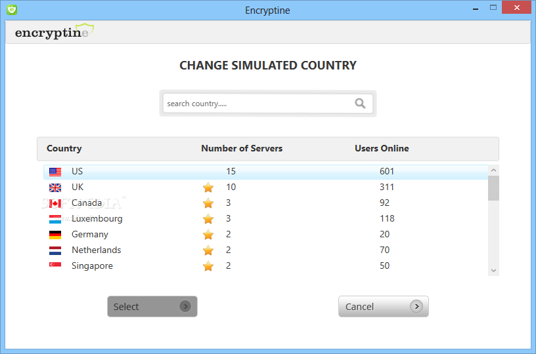Minimize the Encryptine window
Viewport: 536px width, 354px height.
tap(475, 8)
